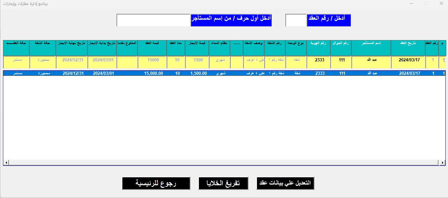The image size is (448, 198).
Task: Click yellow apartment number field شقة رقم ١
Action: click(x=275, y=62)
